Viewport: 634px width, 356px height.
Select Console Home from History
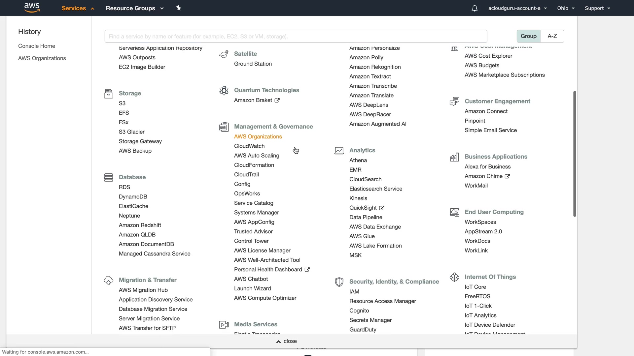(37, 46)
